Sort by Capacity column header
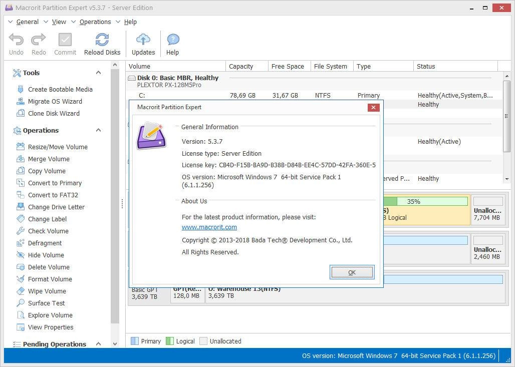This screenshot has height=367, width=515. pyautogui.click(x=247, y=66)
